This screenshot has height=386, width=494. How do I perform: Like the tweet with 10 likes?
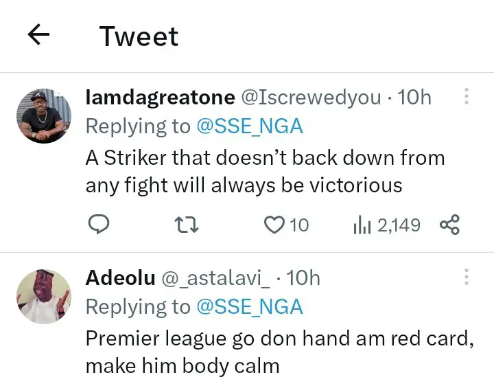click(x=275, y=225)
